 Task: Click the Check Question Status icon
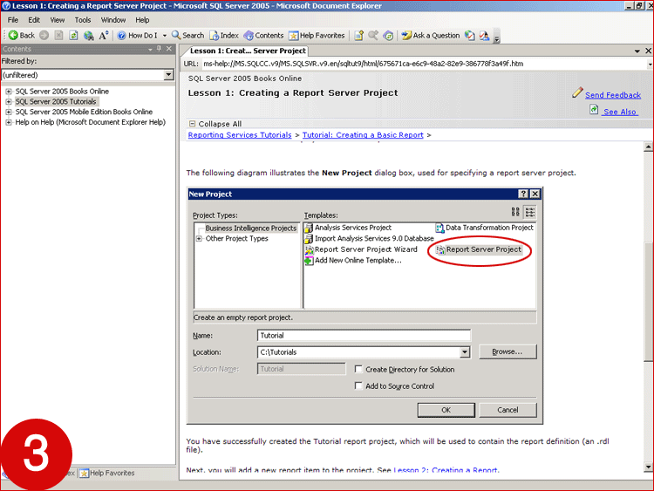[x=470, y=36]
